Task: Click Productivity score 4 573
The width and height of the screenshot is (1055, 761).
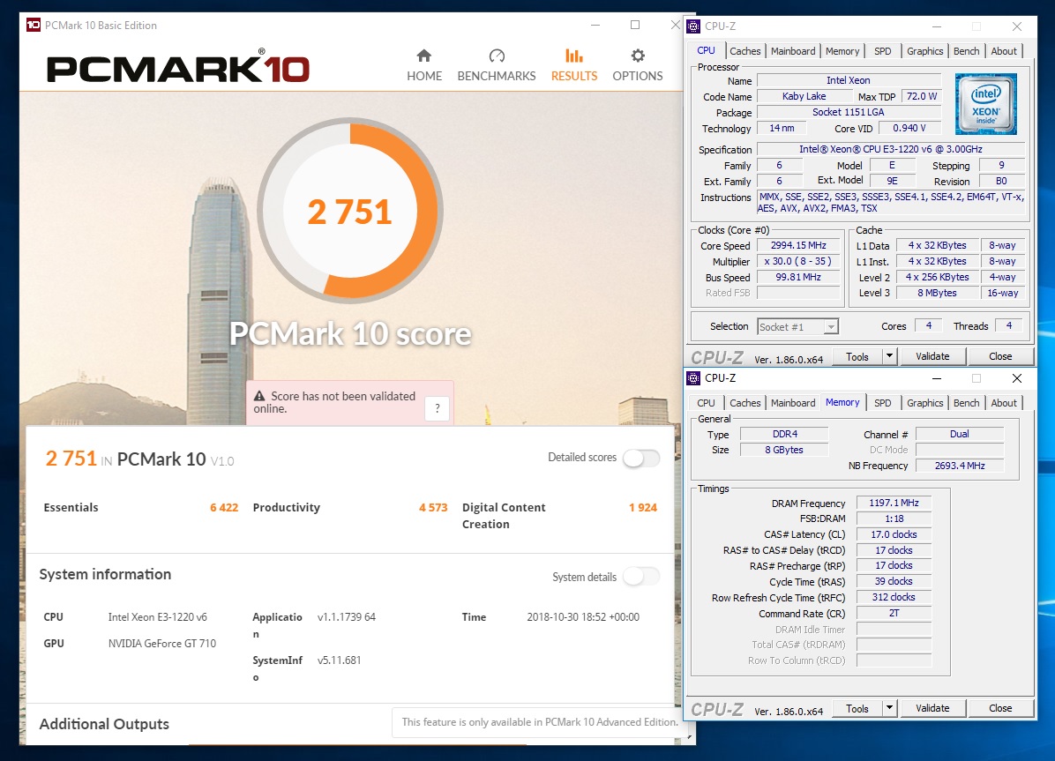Action: pyautogui.click(x=432, y=507)
